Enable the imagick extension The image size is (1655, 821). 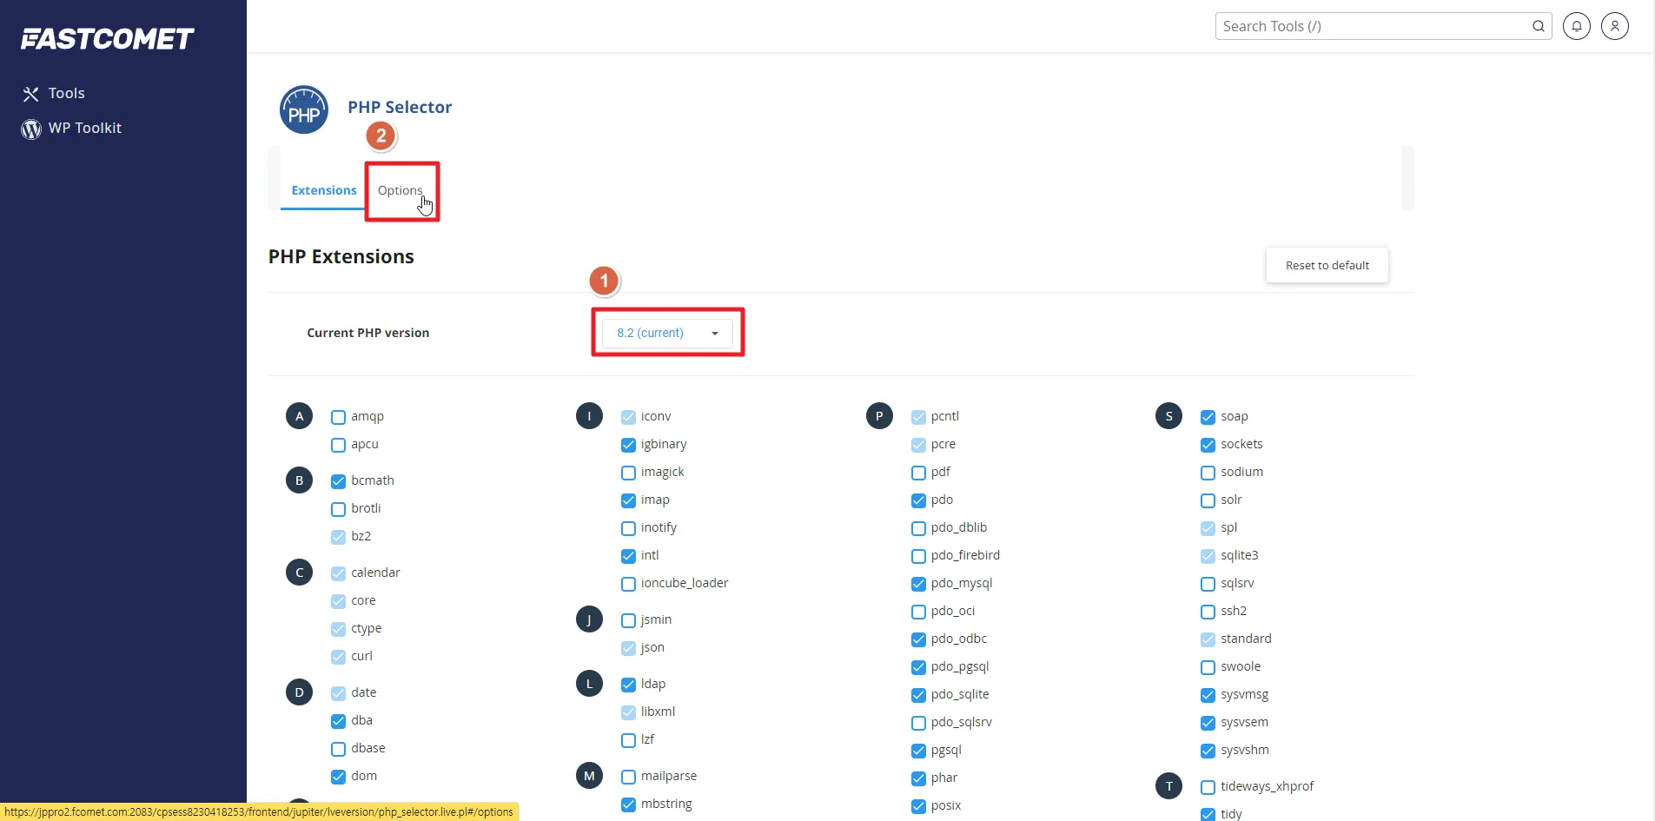point(628,473)
